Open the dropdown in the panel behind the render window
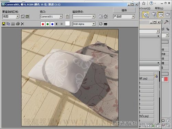Screen dimensions: 172x129 pos(150,31)
